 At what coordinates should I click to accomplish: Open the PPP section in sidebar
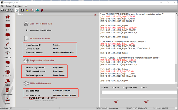(8, 64)
